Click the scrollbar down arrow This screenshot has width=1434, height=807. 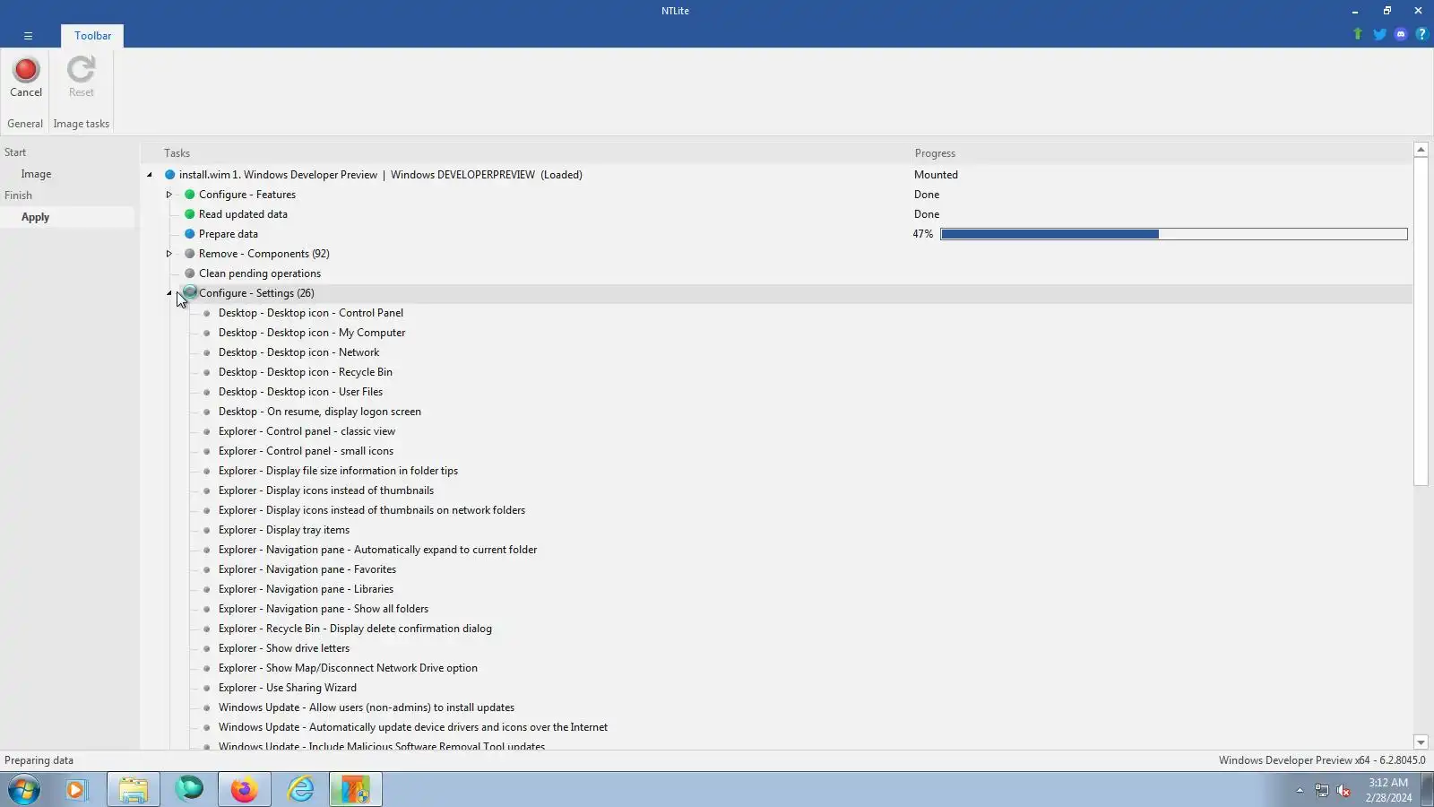1421,742
